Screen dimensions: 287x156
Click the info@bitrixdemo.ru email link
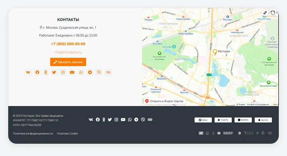68,52
